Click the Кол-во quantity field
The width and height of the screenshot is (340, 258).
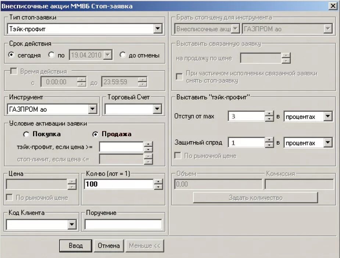click(x=119, y=184)
